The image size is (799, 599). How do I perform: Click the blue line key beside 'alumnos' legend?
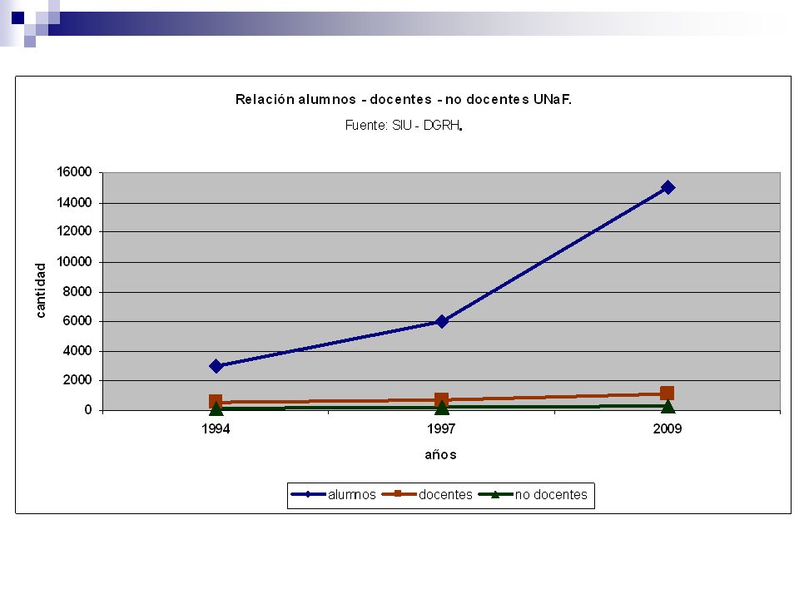[308, 494]
